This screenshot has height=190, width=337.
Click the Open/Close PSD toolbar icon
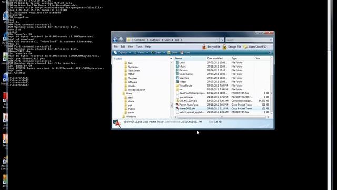click(245, 47)
